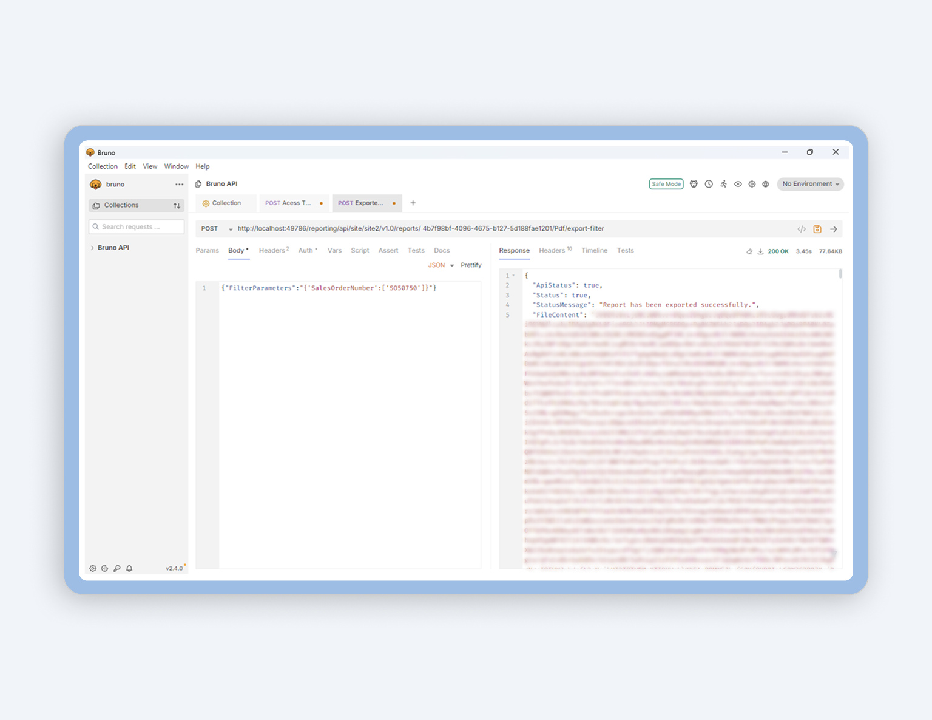932x720 pixels.
Task: Open the Docs request tab
Action: (442, 251)
